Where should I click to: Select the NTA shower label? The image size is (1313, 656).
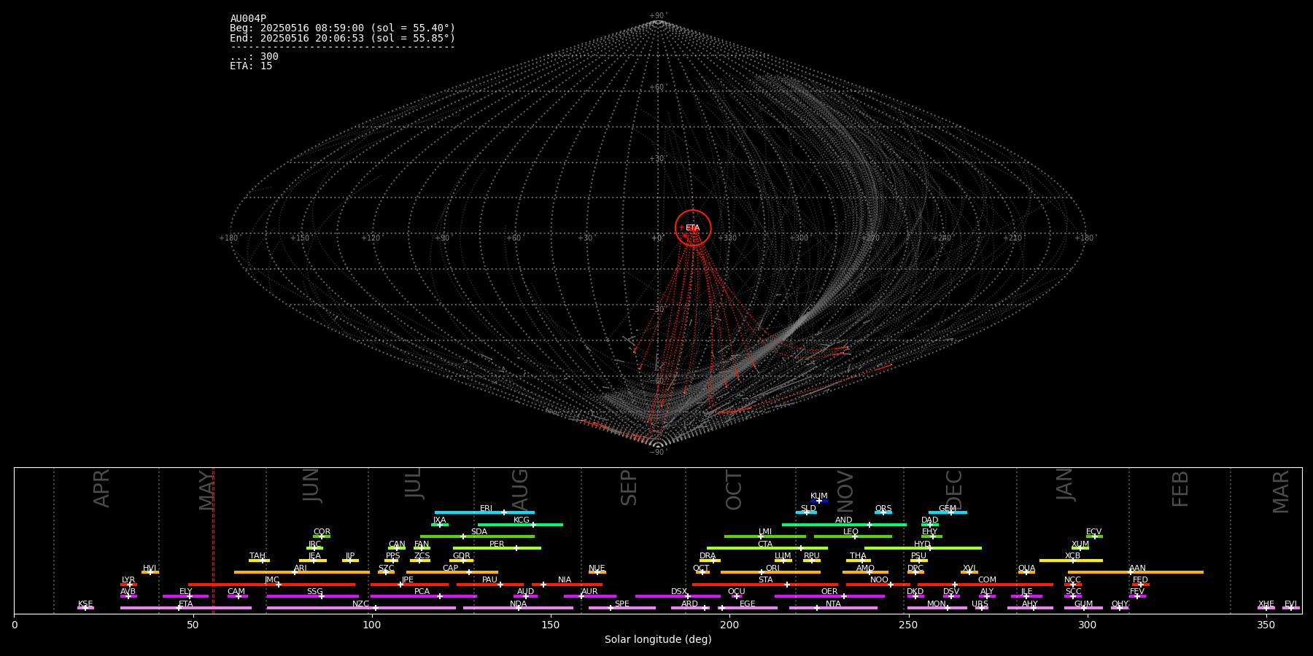pos(833,604)
